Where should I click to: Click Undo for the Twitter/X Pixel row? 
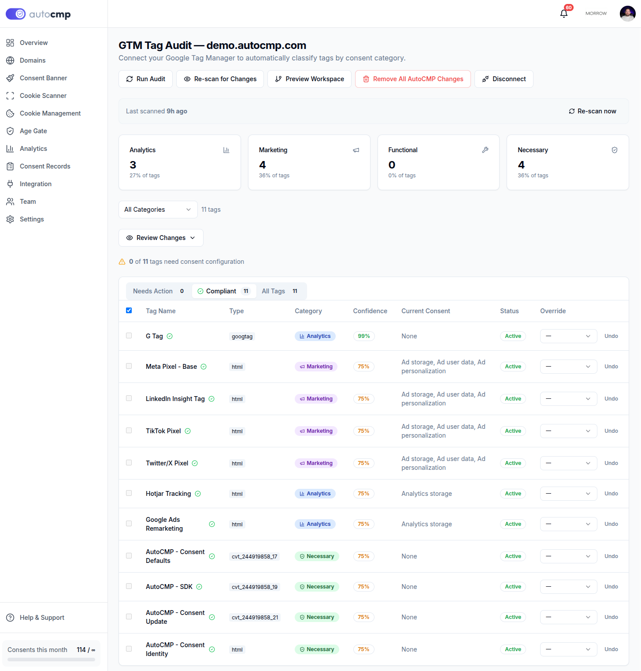coord(611,463)
